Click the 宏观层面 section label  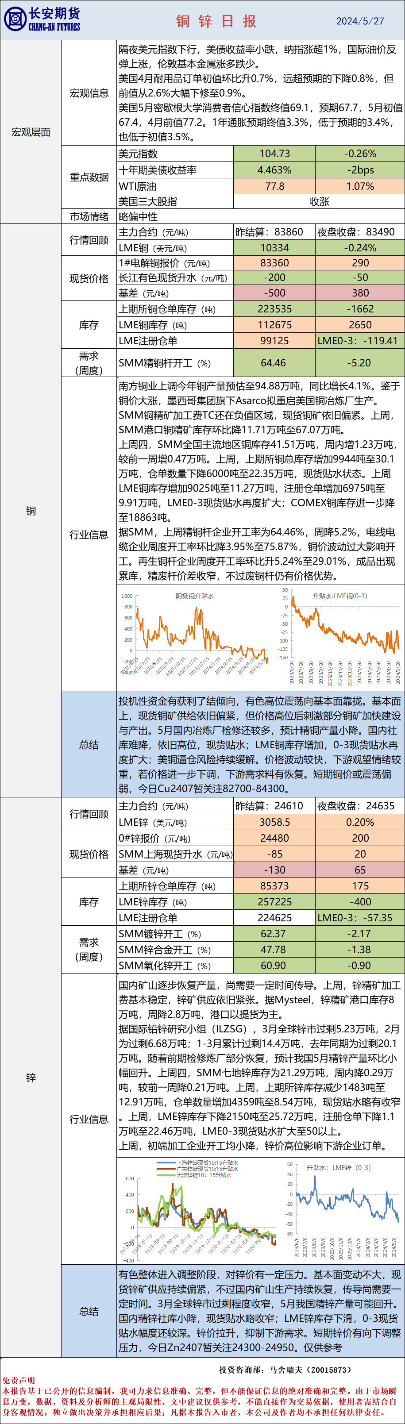tap(31, 132)
